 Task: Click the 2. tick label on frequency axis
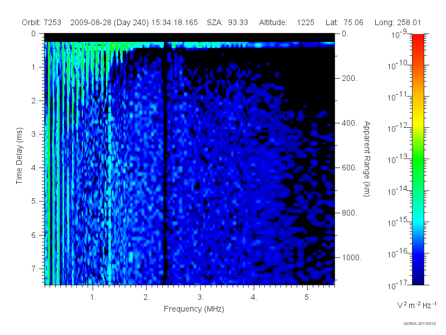coord(147,298)
